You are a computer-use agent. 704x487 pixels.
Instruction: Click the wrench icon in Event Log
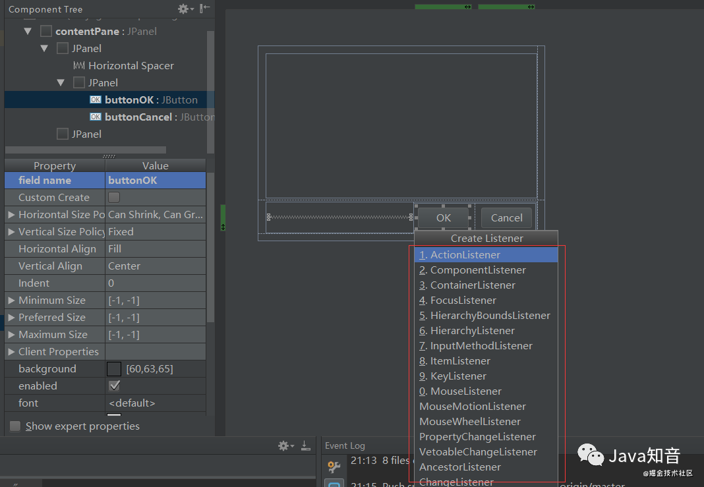(334, 467)
